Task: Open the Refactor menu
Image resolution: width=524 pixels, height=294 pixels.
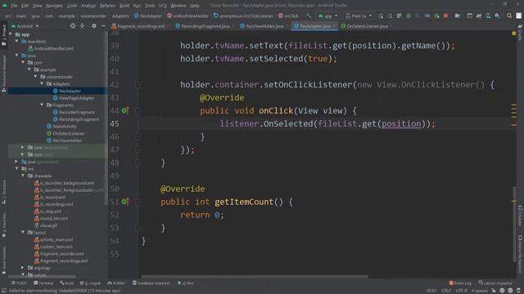Action: point(107,6)
